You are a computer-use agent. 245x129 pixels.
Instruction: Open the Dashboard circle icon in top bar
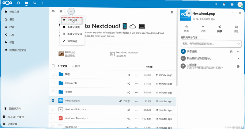coord(18,3)
